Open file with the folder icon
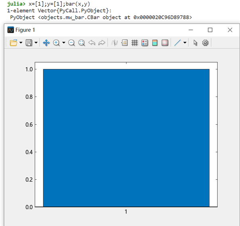This screenshot has height=226, width=240. pyautogui.click(x=14, y=43)
